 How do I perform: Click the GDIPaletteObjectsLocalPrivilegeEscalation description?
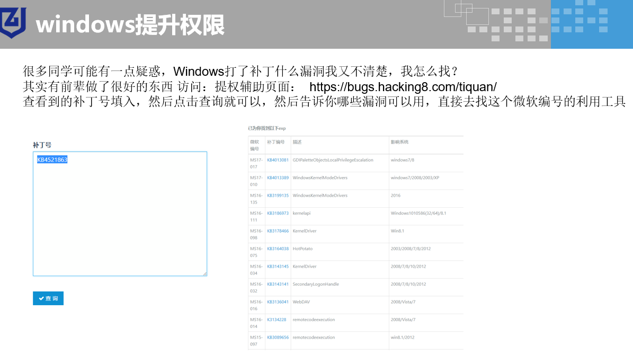pos(333,160)
